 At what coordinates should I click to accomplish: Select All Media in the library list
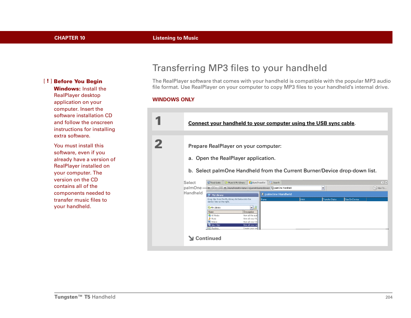(x=232, y=215)
